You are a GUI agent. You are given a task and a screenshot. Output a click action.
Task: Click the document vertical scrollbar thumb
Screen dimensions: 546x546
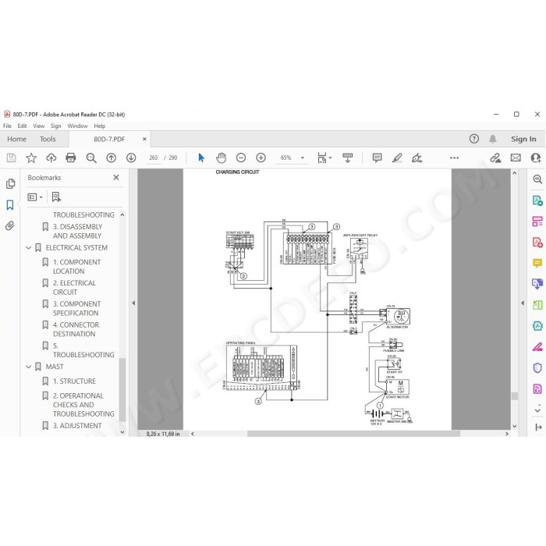pos(514,396)
